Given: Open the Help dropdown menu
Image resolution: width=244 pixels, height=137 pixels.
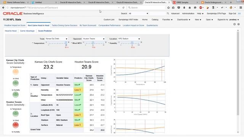Looking at the screenshot, I should click(x=200, y=14).
